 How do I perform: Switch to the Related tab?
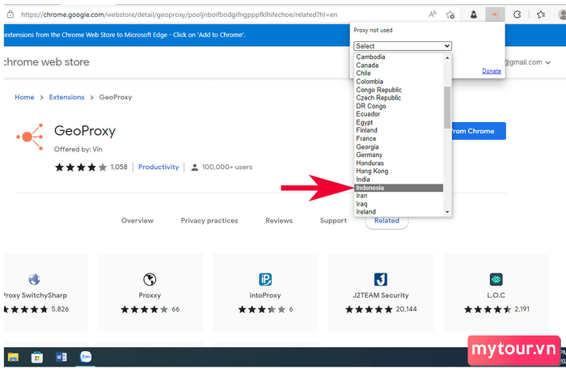click(386, 221)
